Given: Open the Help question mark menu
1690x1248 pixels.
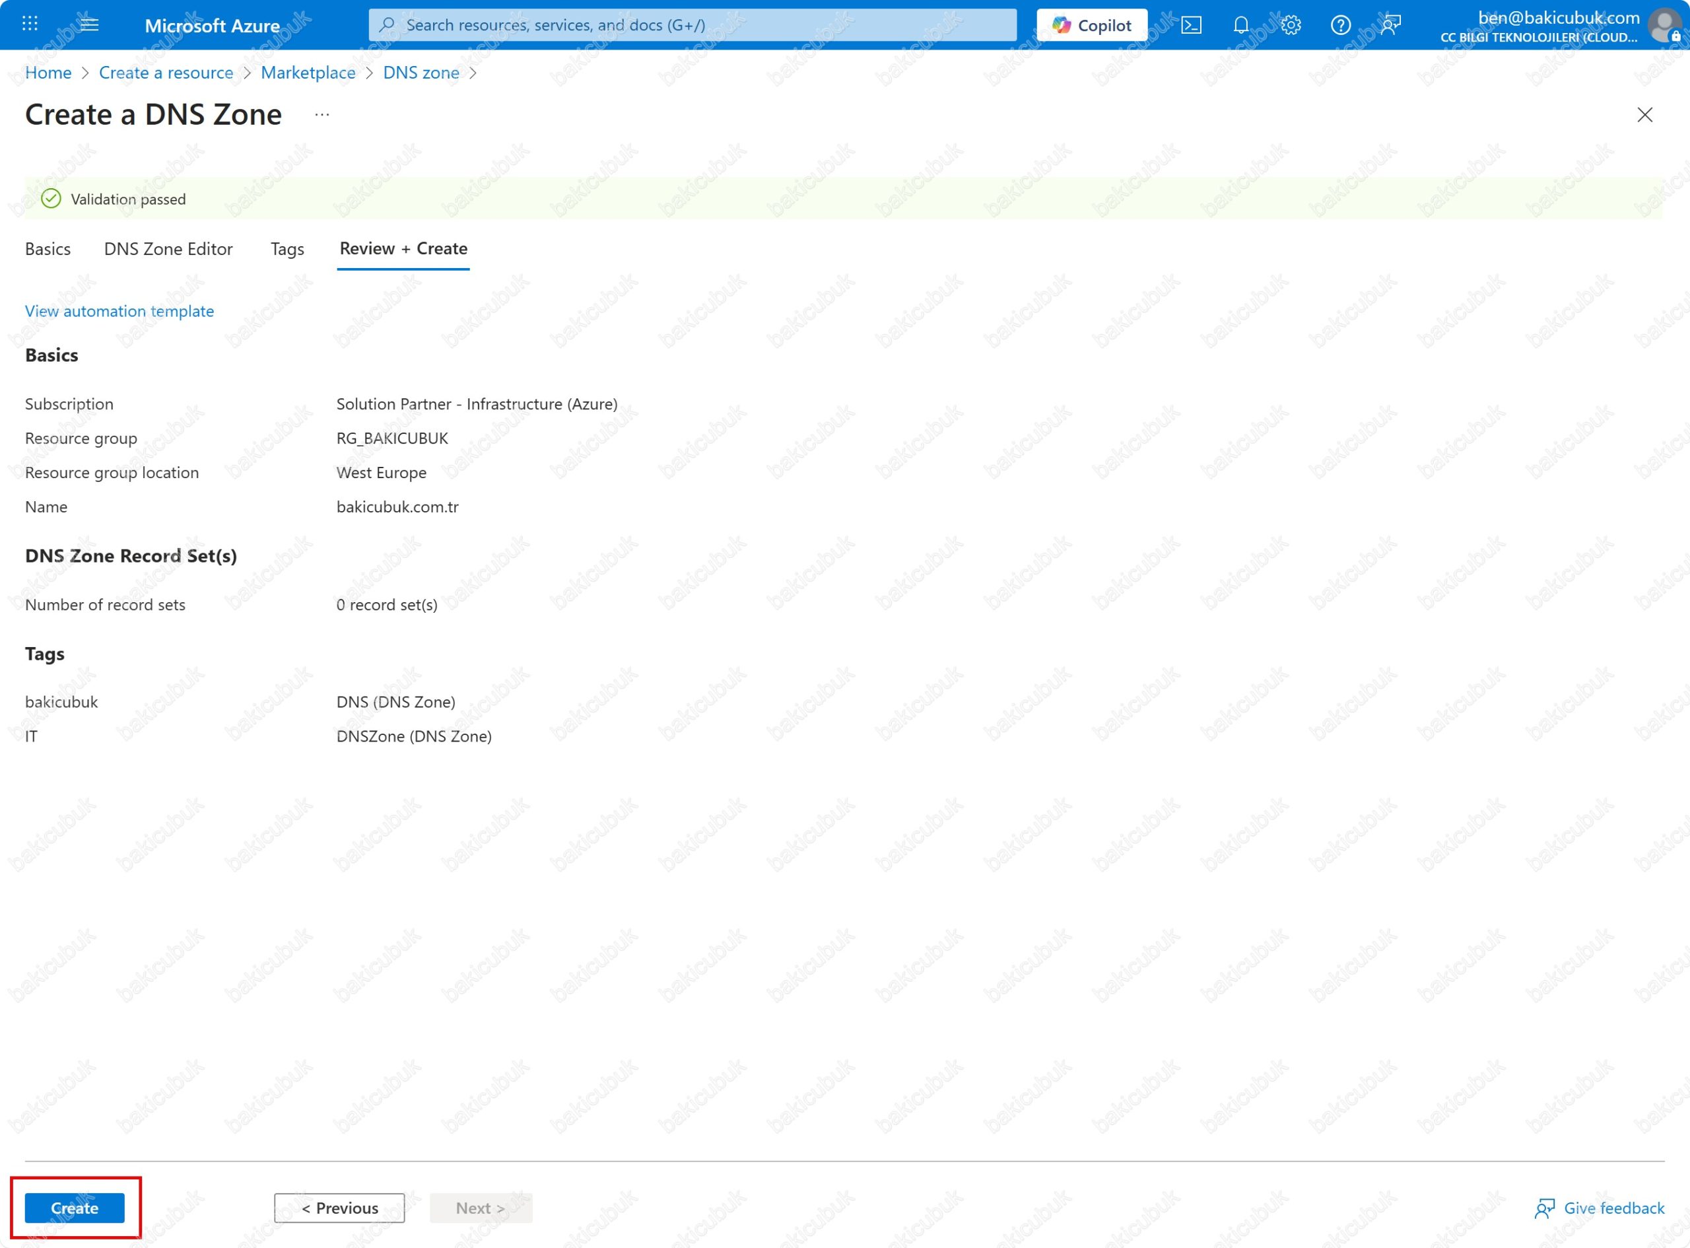Looking at the screenshot, I should pos(1340,25).
